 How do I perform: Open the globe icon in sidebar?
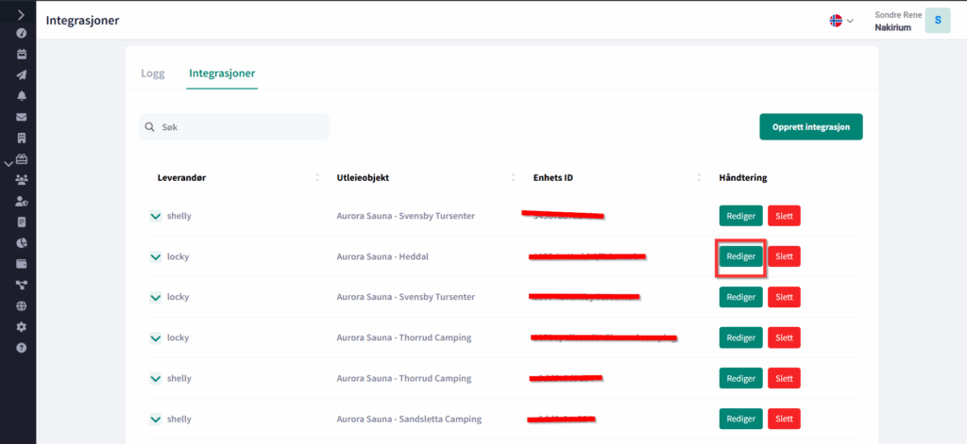[21, 305]
